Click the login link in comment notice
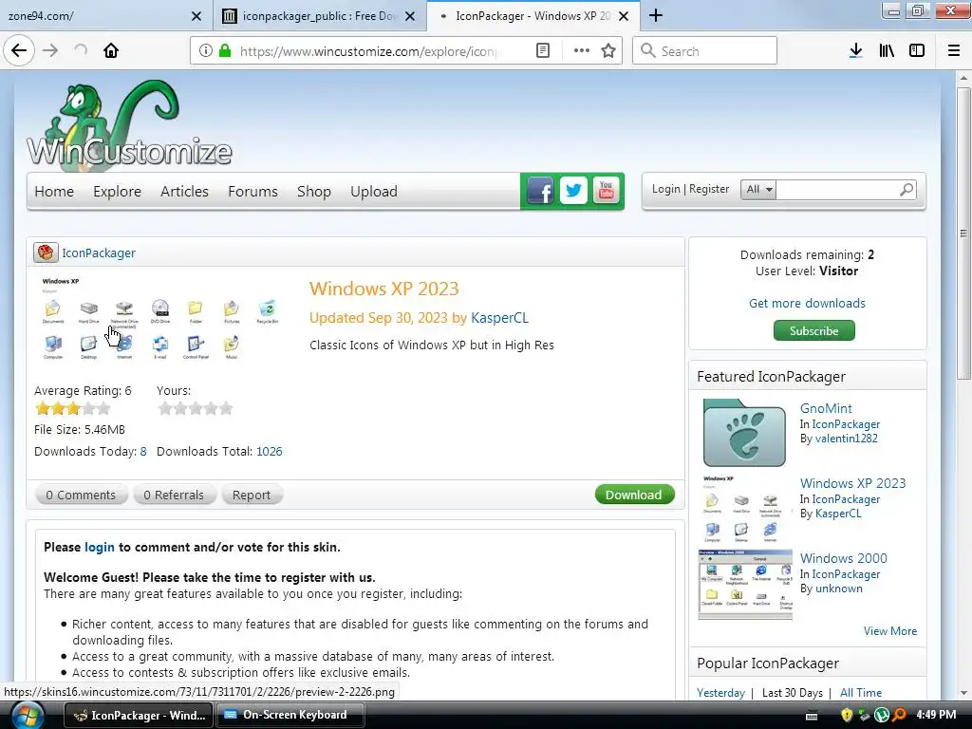Screen dimensions: 972x729 99,548
